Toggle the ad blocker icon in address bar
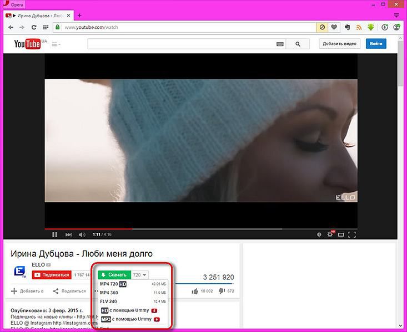This screenshot has width=407, height=332. [322, 27]
